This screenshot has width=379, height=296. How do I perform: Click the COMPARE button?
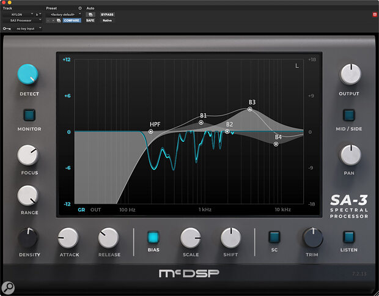(72, 20)
